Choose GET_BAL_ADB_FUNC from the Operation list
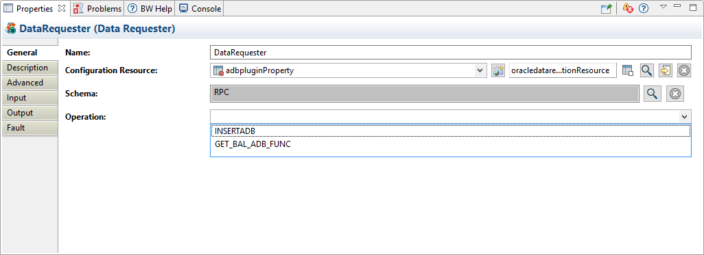 pos(450,144)
